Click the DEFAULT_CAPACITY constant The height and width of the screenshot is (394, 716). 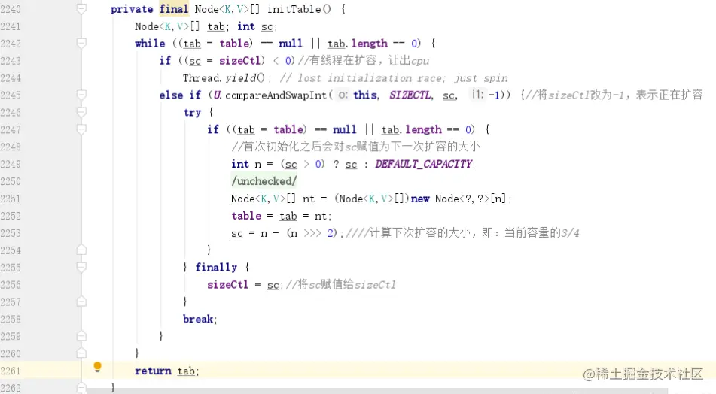(424, 164)
